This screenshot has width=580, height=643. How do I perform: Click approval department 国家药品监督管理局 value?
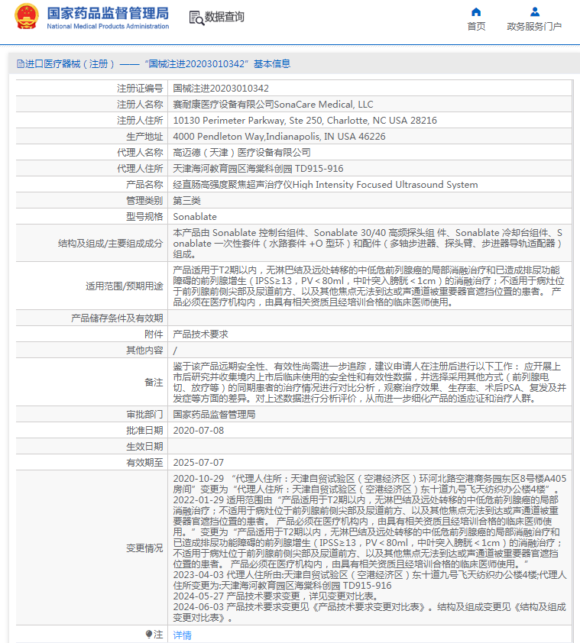214,414
